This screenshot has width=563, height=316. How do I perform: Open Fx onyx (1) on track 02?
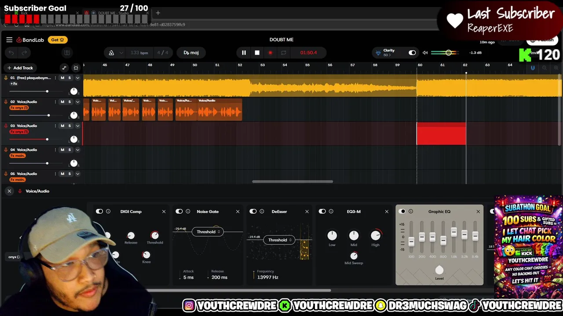coord(19,108)
